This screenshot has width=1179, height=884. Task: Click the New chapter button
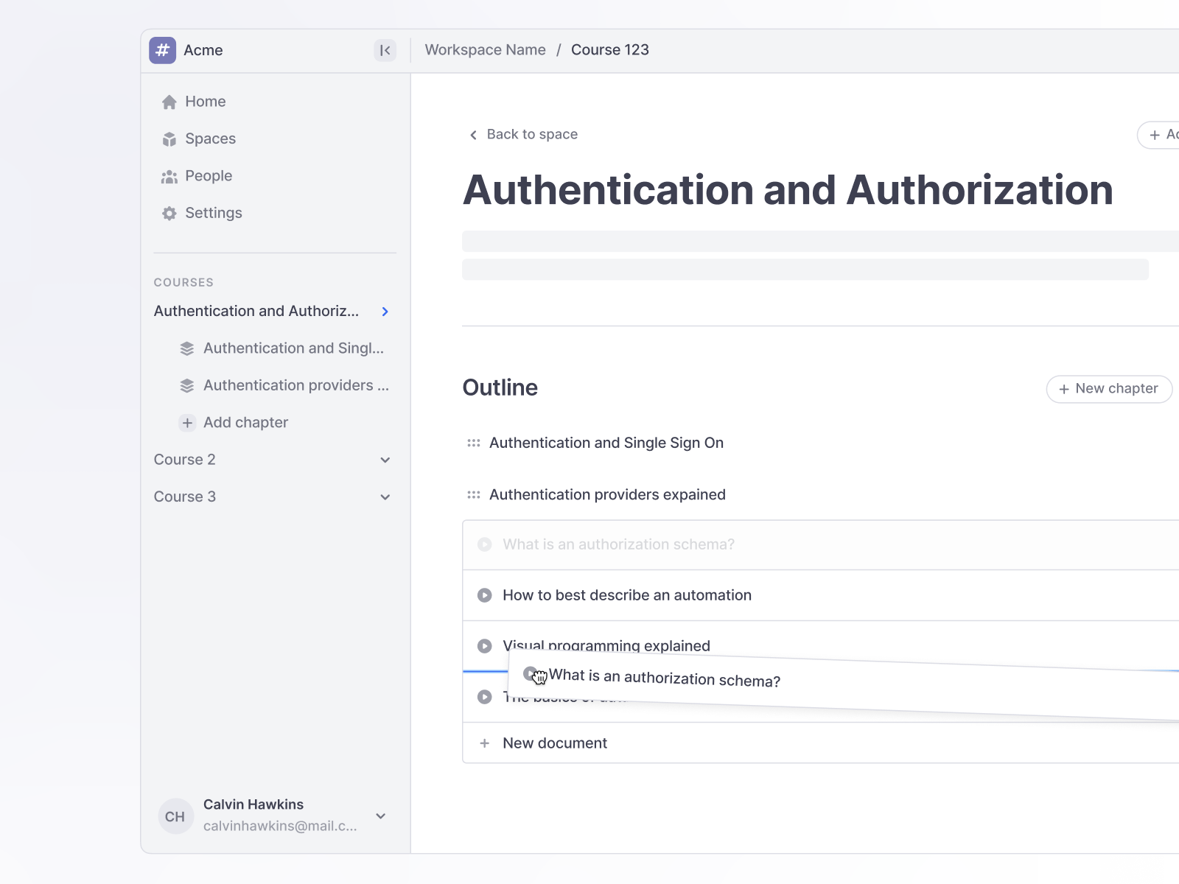[x=1109, y=389]
